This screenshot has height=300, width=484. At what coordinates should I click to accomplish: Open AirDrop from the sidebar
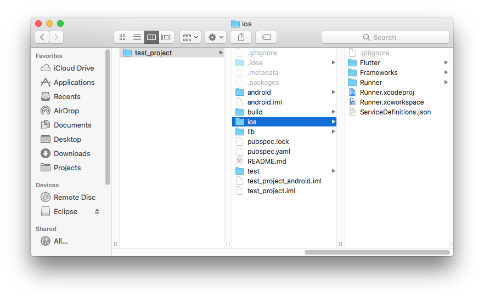click(x=66, y=111)
